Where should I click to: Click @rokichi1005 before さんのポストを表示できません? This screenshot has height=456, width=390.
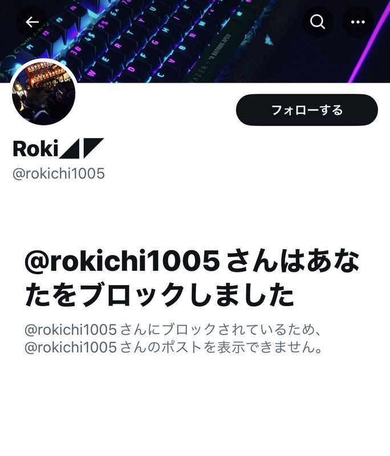coord(71,347)
